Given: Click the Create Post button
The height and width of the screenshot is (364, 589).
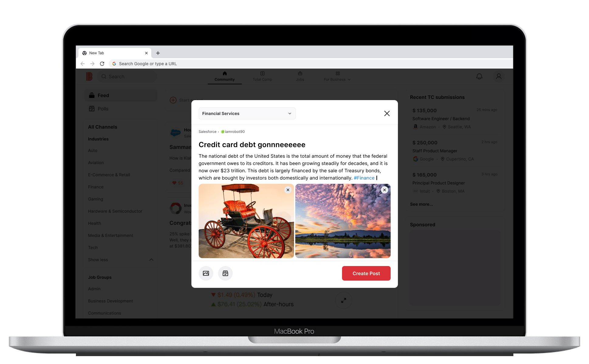Looking at the screenshot, I should pyautogui.click(x=366, y=273).
